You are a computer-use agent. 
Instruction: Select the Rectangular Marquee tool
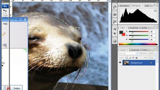5,14
